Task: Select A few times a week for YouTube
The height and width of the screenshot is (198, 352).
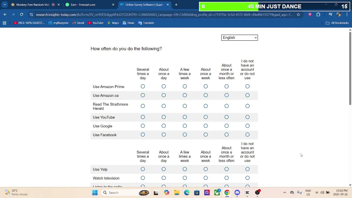Action: click(x=185, y=117)
